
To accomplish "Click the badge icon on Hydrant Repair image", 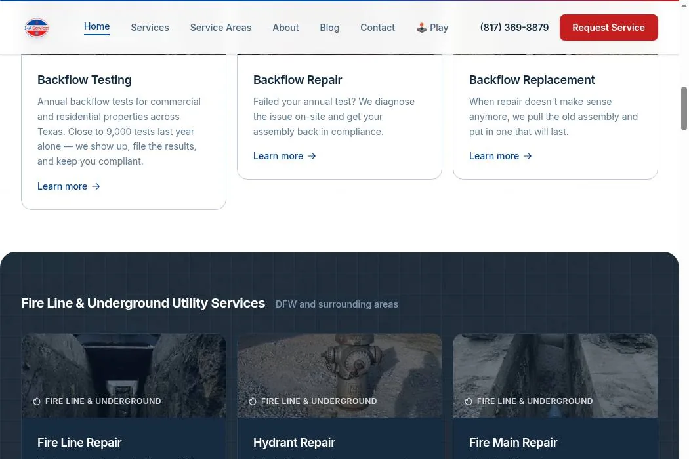I will 253,401.
